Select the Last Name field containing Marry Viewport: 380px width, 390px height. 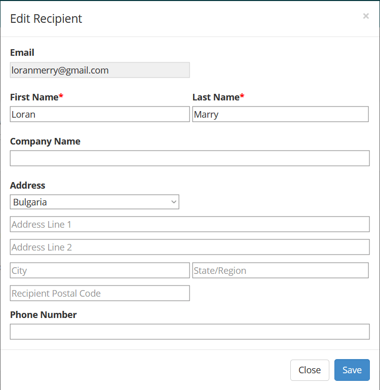280,114
